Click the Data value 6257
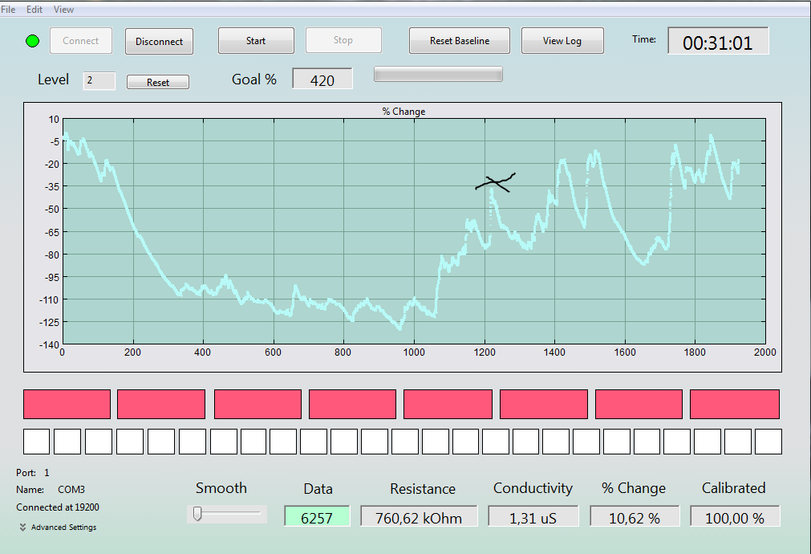This screenshot has width=811, height=554. coord(317,517)
